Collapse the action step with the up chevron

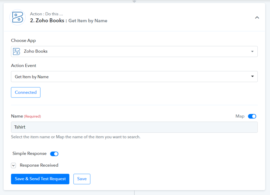(x=257, y=17)
